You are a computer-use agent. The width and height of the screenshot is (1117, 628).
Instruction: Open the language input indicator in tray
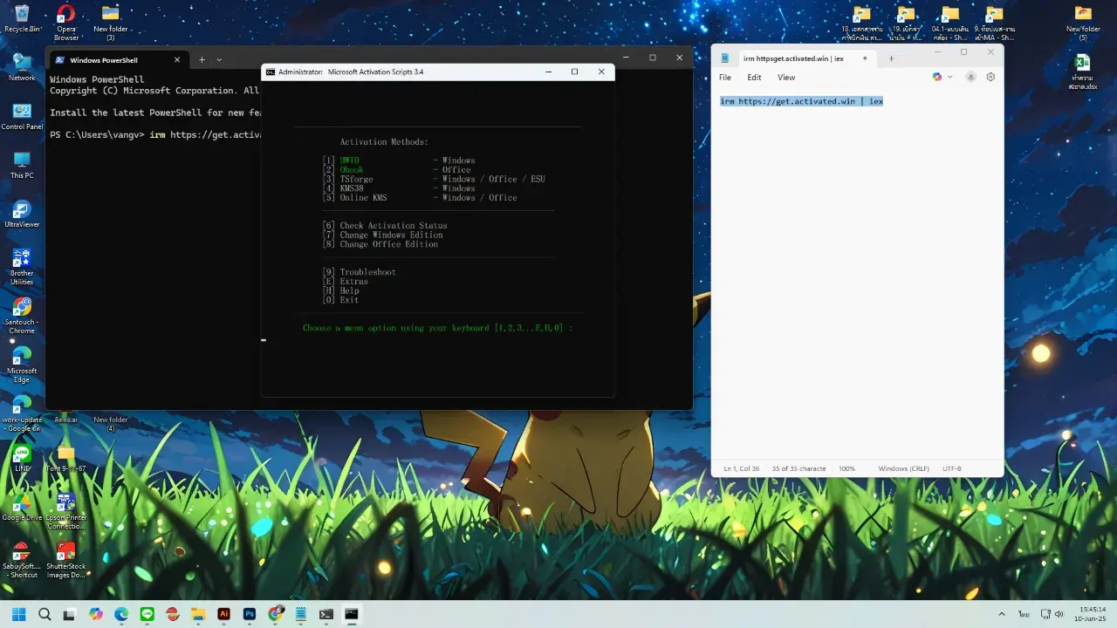(1022, 614)
